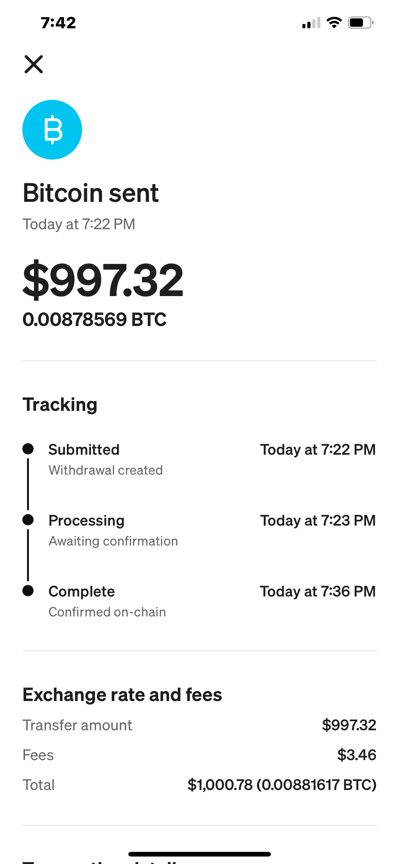Tap the home indicator bar
This screenshot has width=399, height=864.
pos(199,854)
